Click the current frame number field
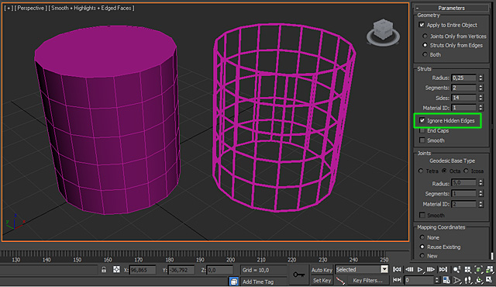Viewport: 496px width, 287px height. [419, 280]
